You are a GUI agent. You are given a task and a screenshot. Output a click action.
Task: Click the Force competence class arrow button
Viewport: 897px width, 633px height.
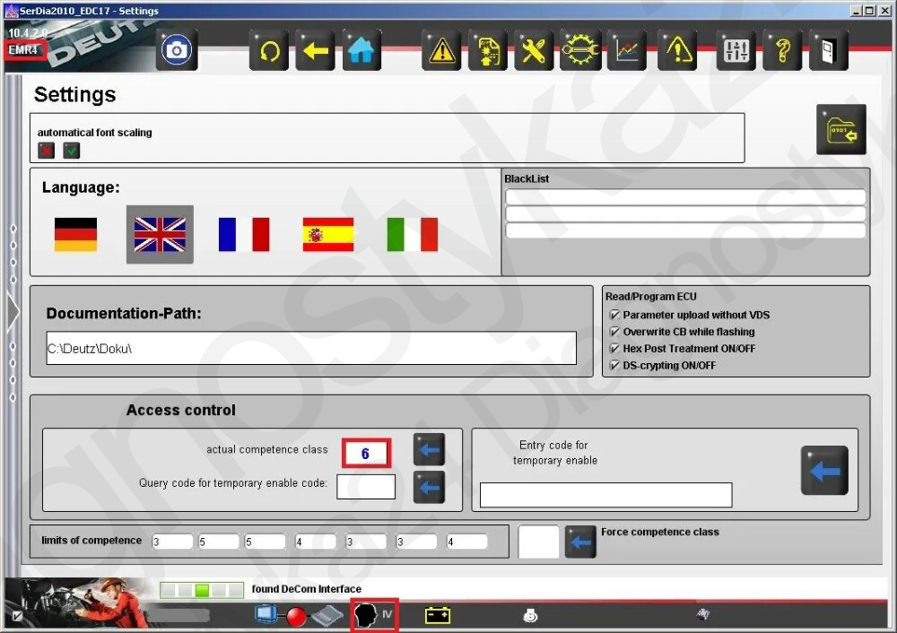(580, 542)
